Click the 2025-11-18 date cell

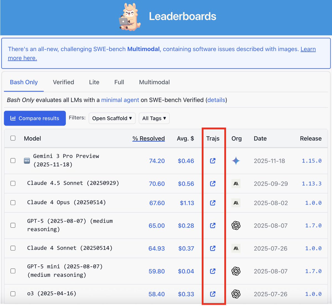[269, 161]
